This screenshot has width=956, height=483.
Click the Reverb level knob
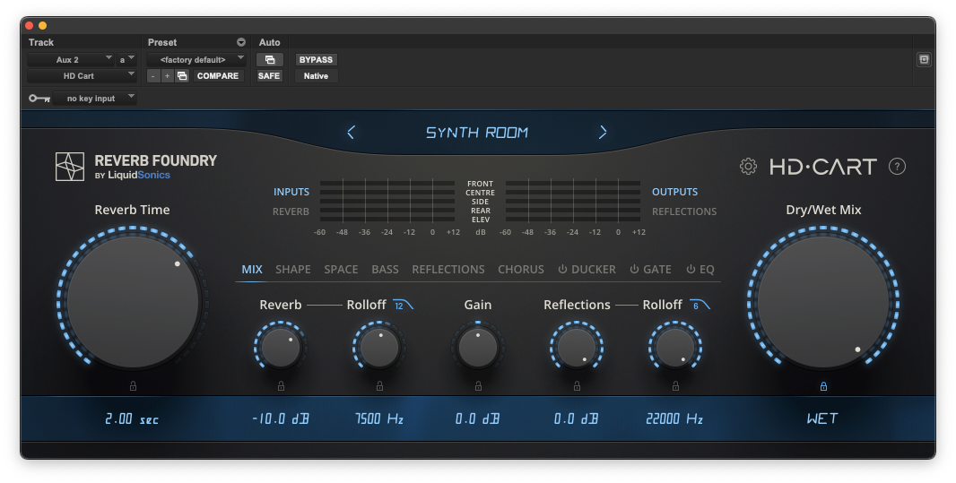click(281, 348)
